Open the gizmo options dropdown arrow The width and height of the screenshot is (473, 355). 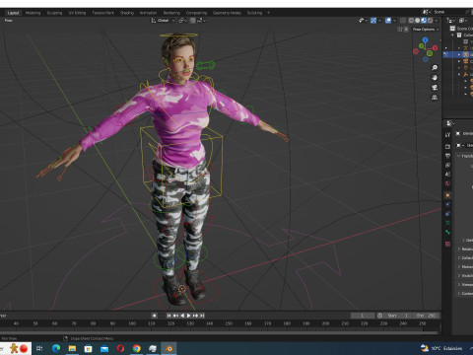pyautogui.click(x=379, y=21)
